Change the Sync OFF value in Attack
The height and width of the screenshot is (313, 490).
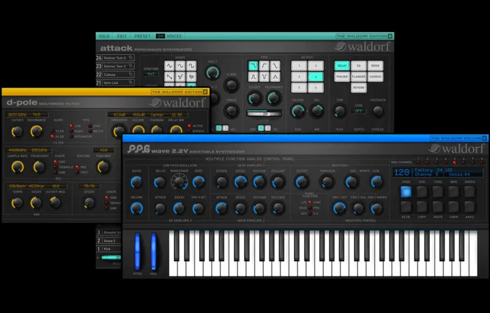[358, 111]
